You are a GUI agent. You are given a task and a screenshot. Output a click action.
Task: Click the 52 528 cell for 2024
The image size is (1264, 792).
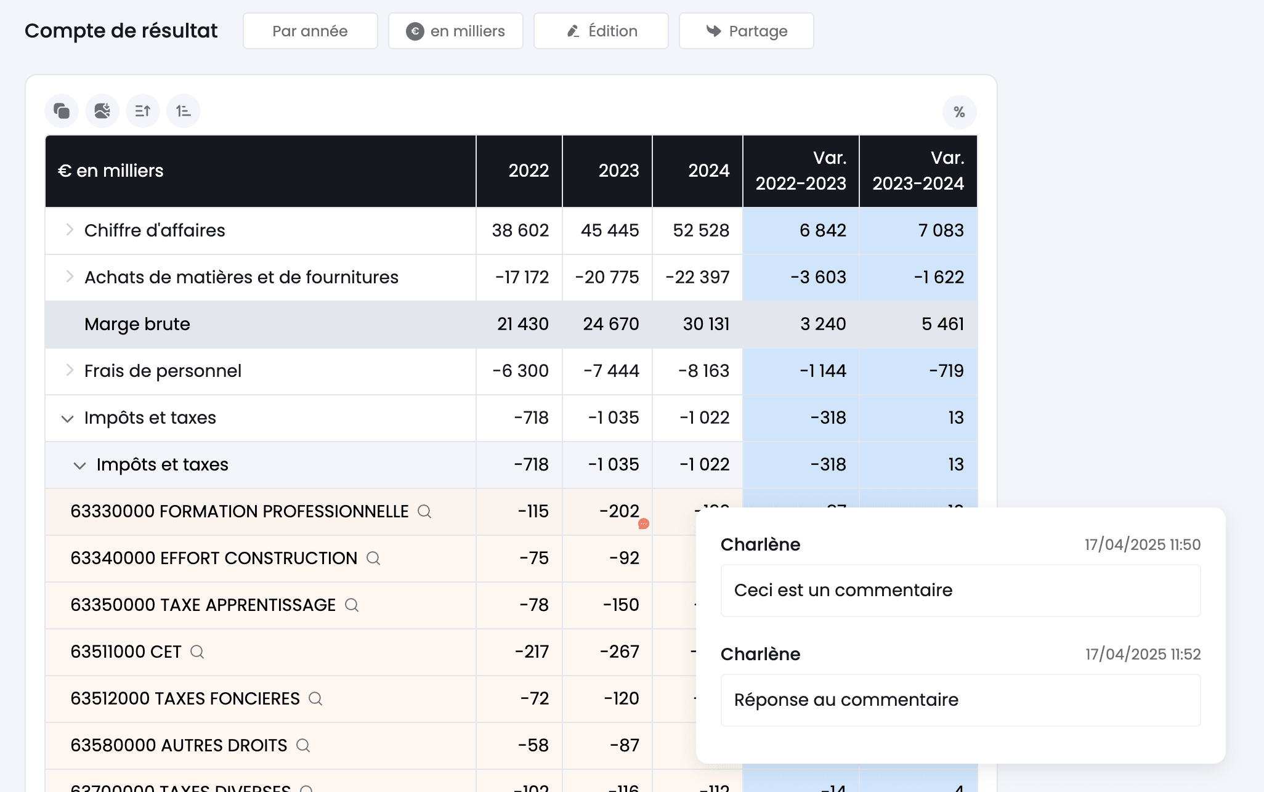(x=698, y=230)
